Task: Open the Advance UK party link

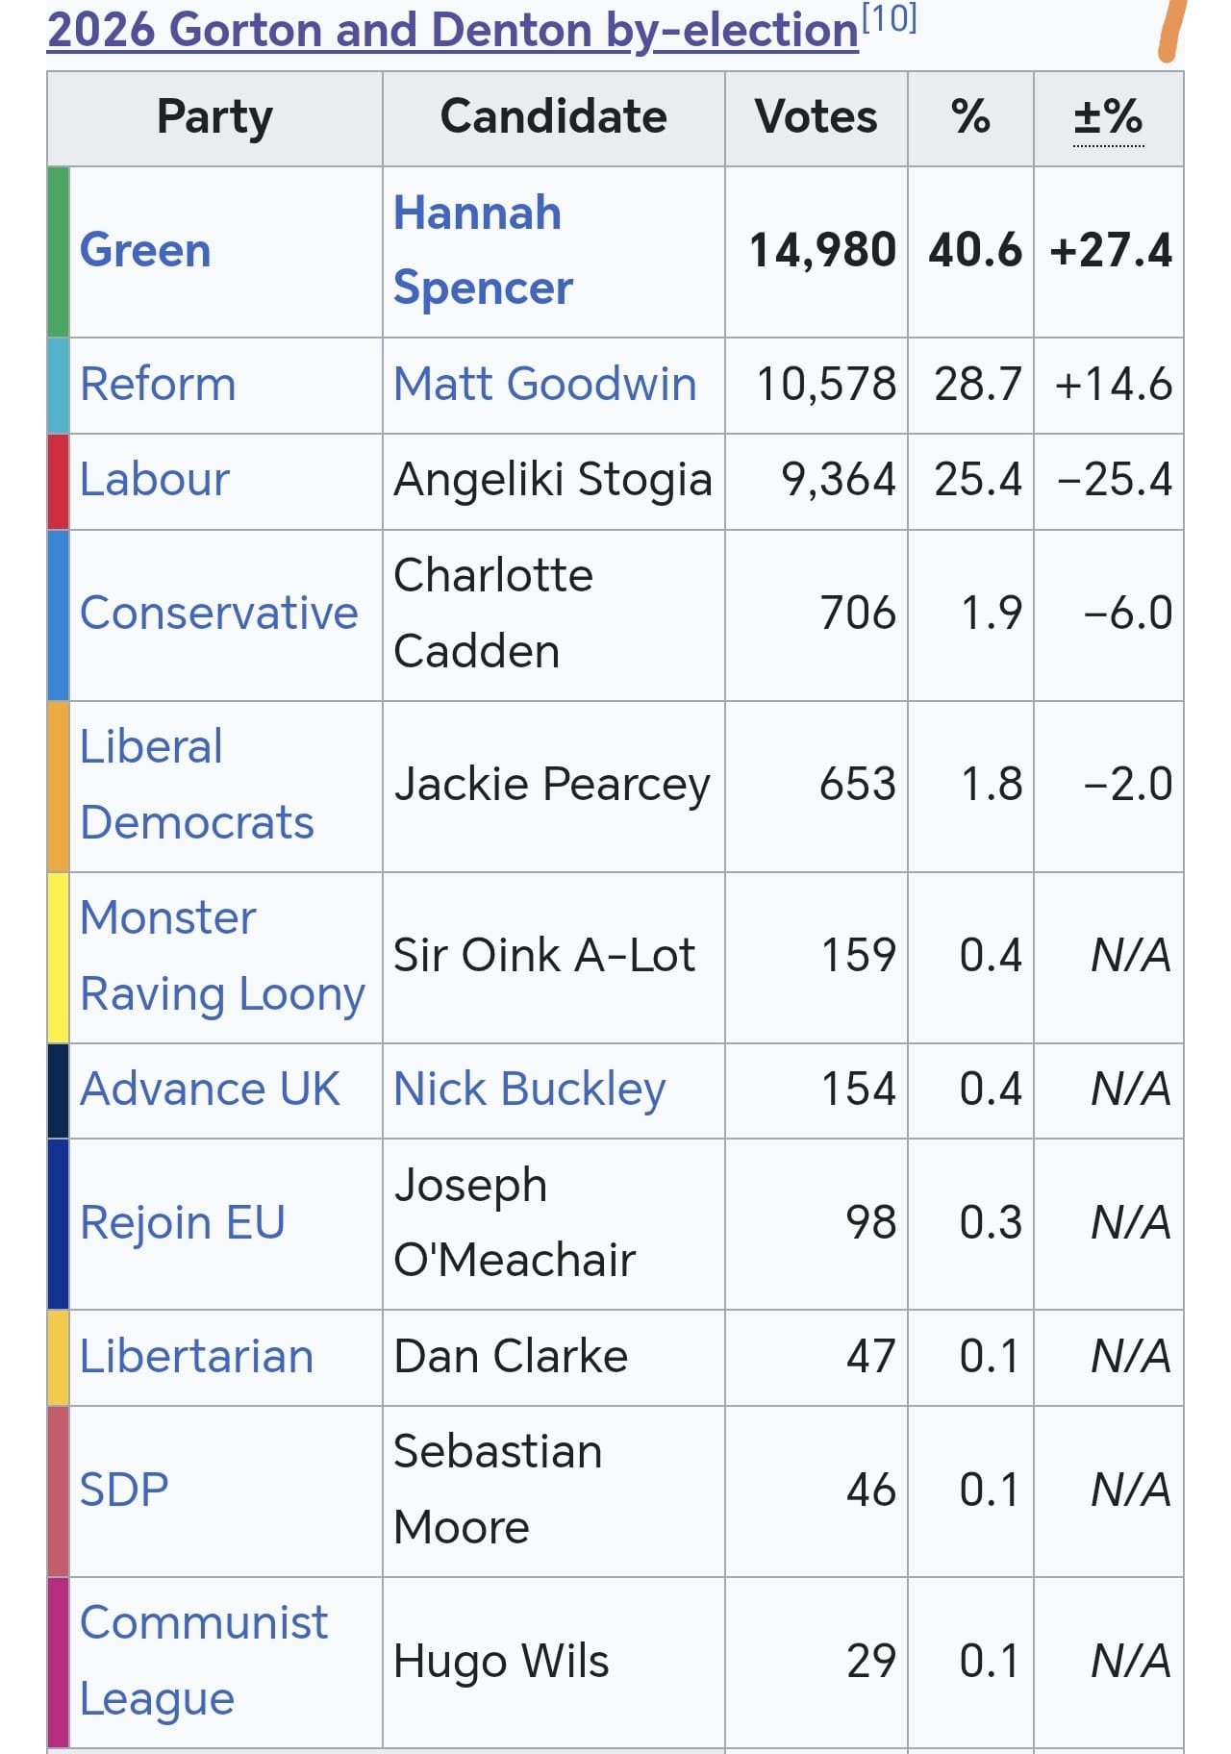Action: [x=210, y=1090]
